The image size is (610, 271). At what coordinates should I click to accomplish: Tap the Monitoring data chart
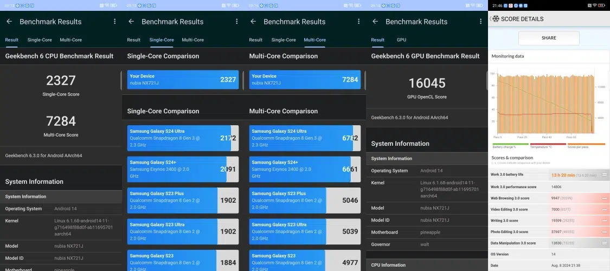[x=548, y=104]
